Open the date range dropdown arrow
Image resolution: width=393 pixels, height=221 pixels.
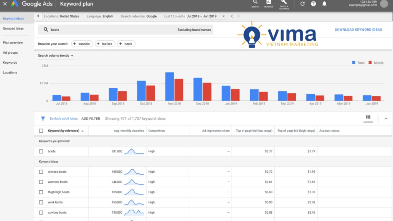[x=223, y=16]
